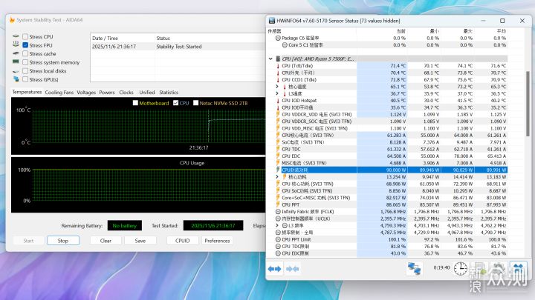Viewport: 535px width, 300px height.
Task: Open the CPUID panel
Action: tap(183, 241)
